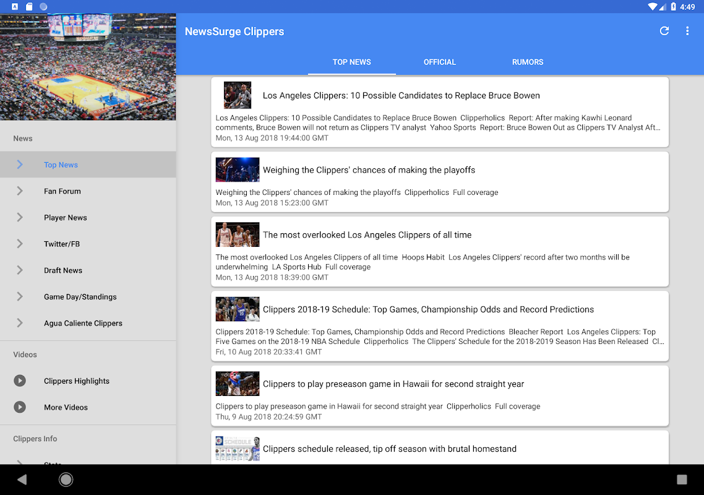Open More Videos
704x495 pixels.
click(88, 407)
